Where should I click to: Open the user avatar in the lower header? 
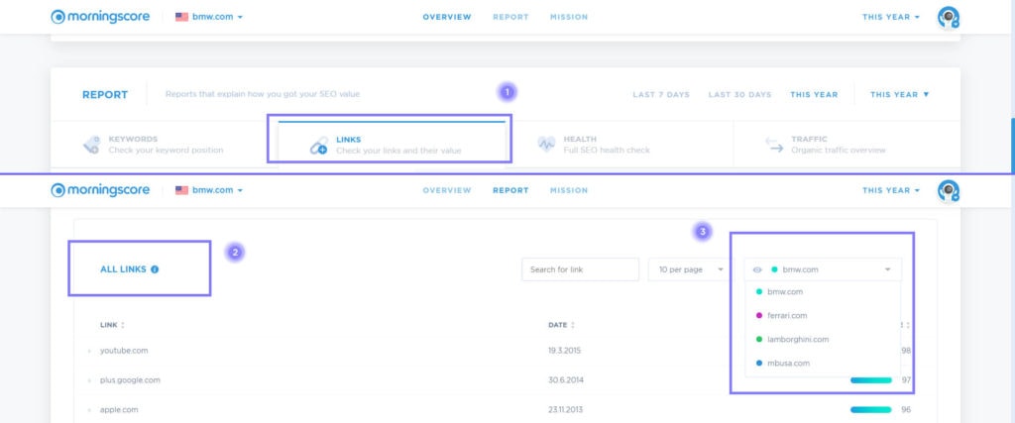(x=949, y=191)
